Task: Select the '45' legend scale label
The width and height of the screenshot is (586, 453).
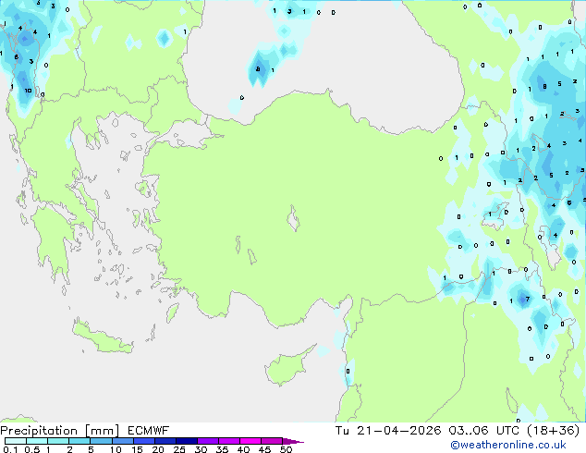Action: click(264, 449)
